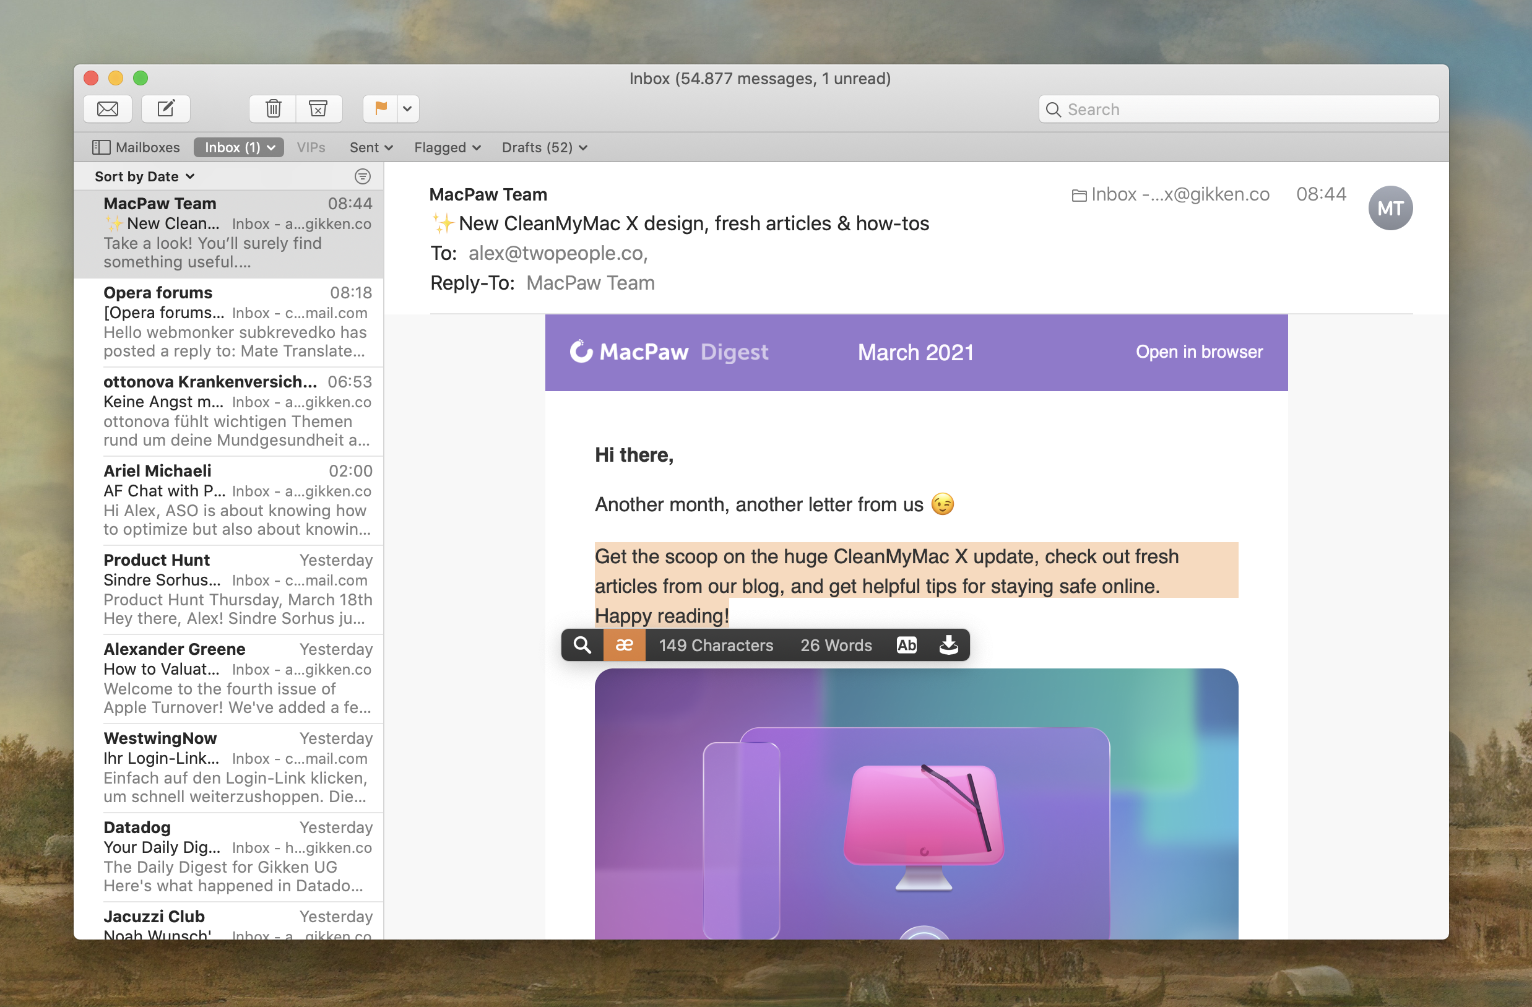
Task: Select the MacPaw Team message
Action: click(x=229, y=233)
